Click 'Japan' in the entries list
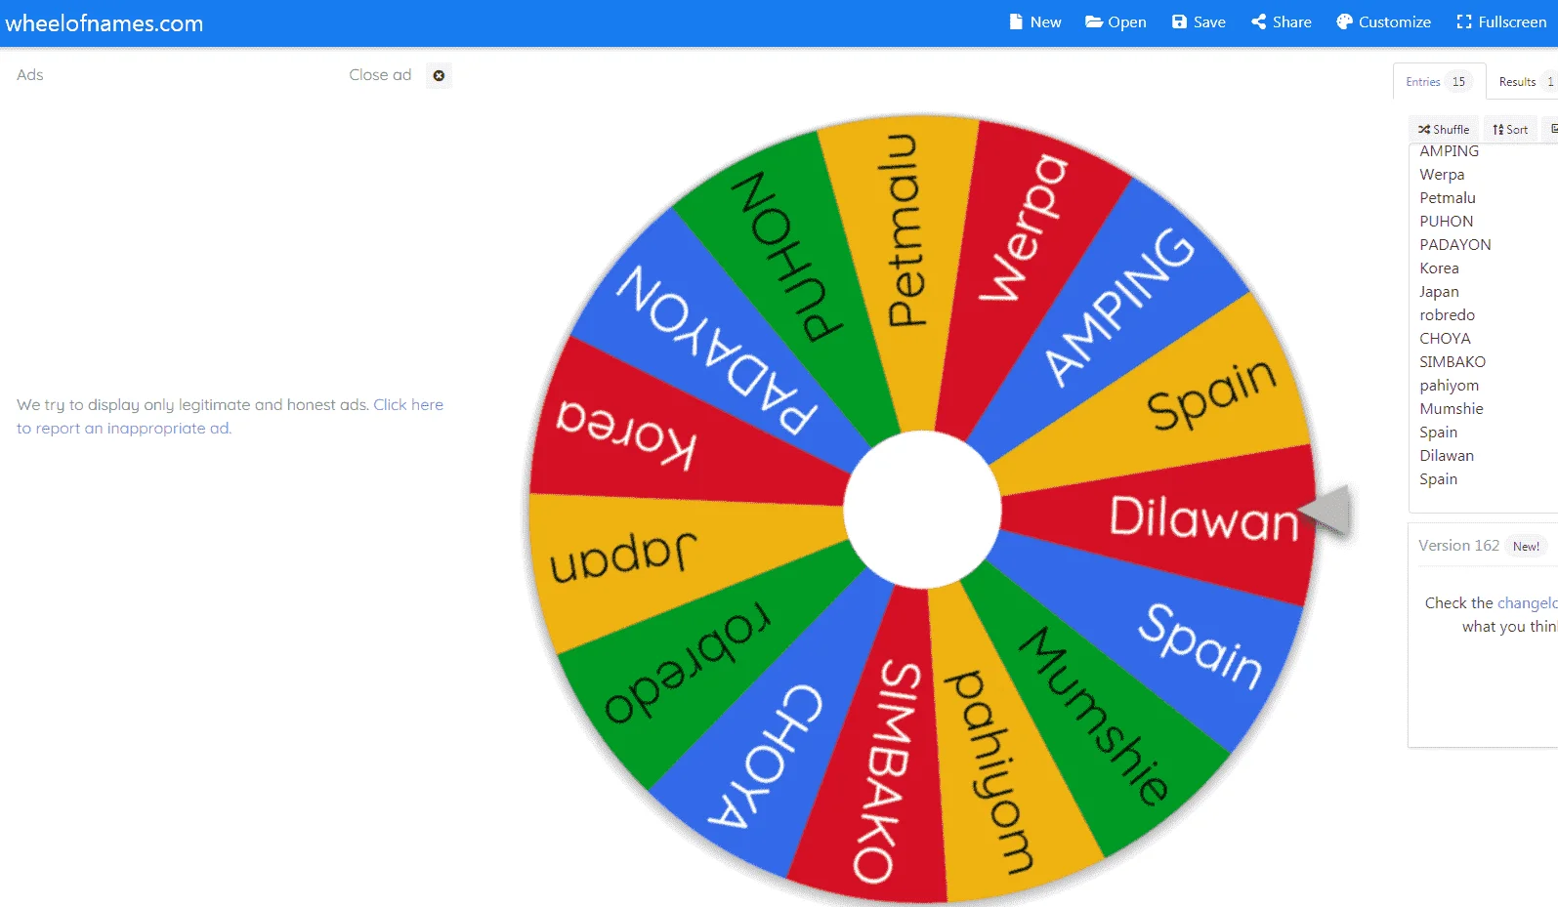Image resolution: width=1558 pixels, height=907 pixels. tap(1439, 292)
